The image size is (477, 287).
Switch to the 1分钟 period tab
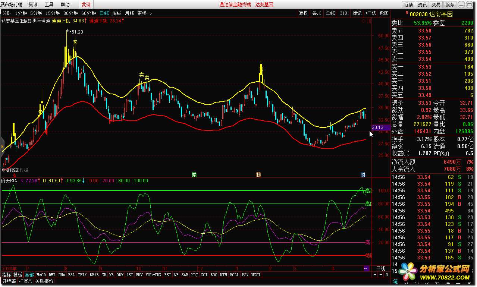pos(21,13)
